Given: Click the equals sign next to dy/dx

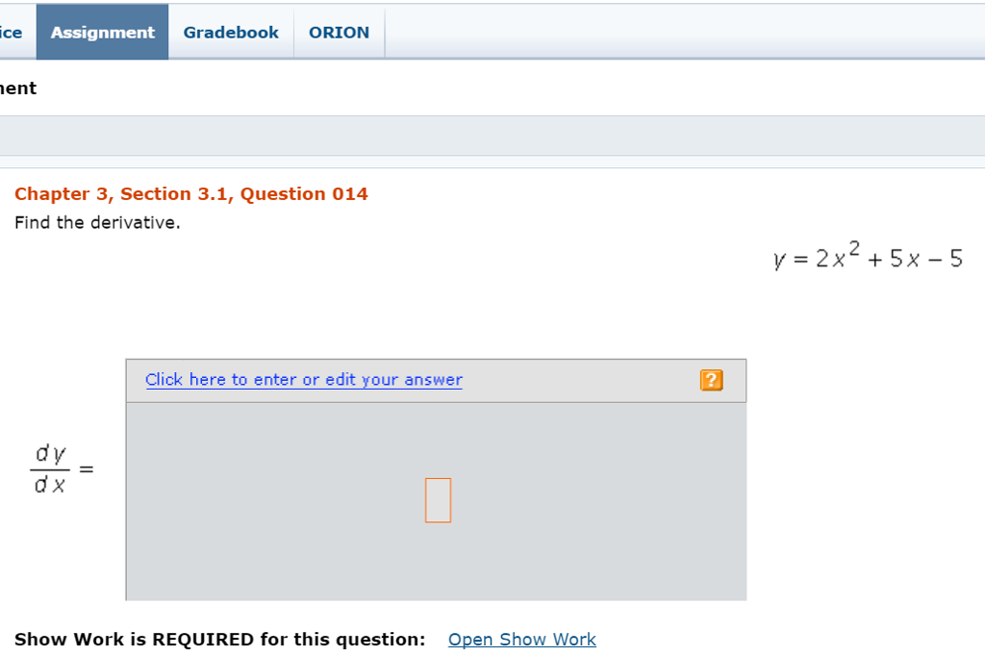Looking at the screenshot, I should pos(85,468).
